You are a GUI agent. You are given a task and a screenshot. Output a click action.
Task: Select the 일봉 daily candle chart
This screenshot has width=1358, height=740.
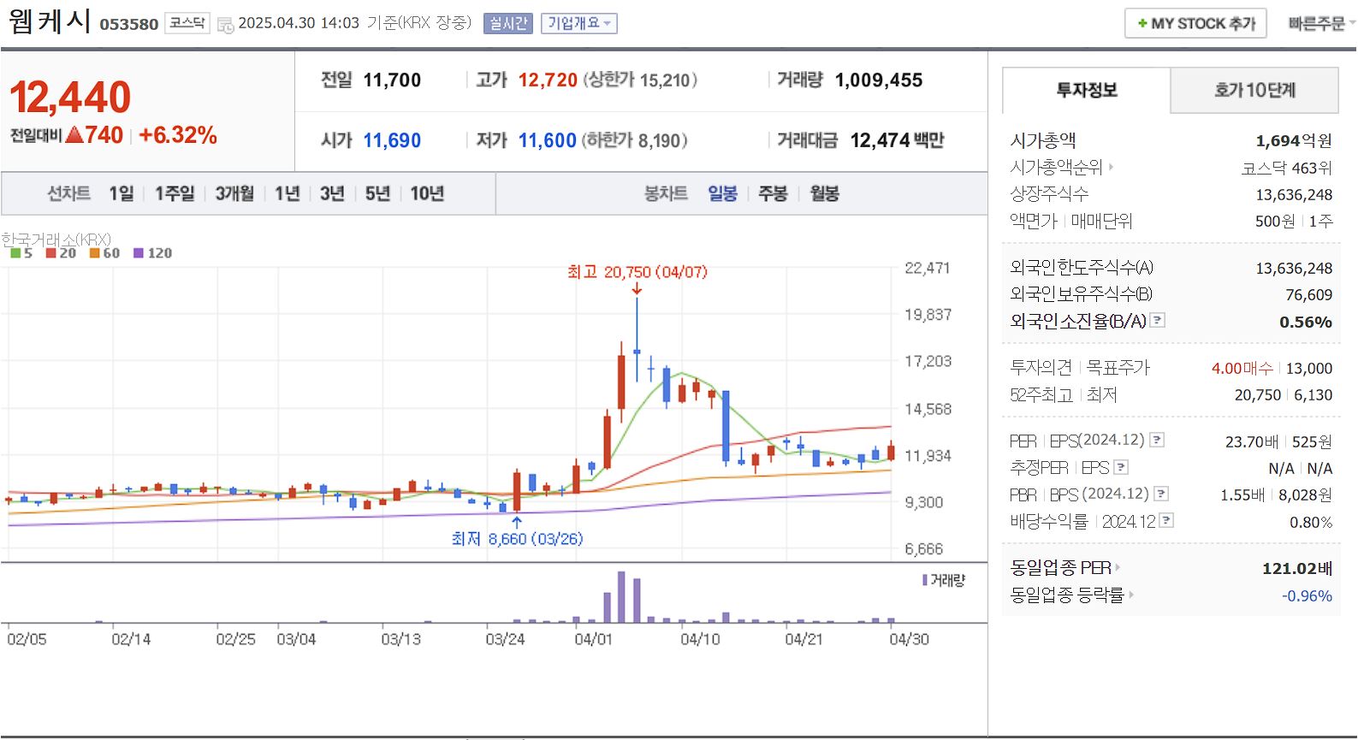pyautogui.click(x=722, y=193)
